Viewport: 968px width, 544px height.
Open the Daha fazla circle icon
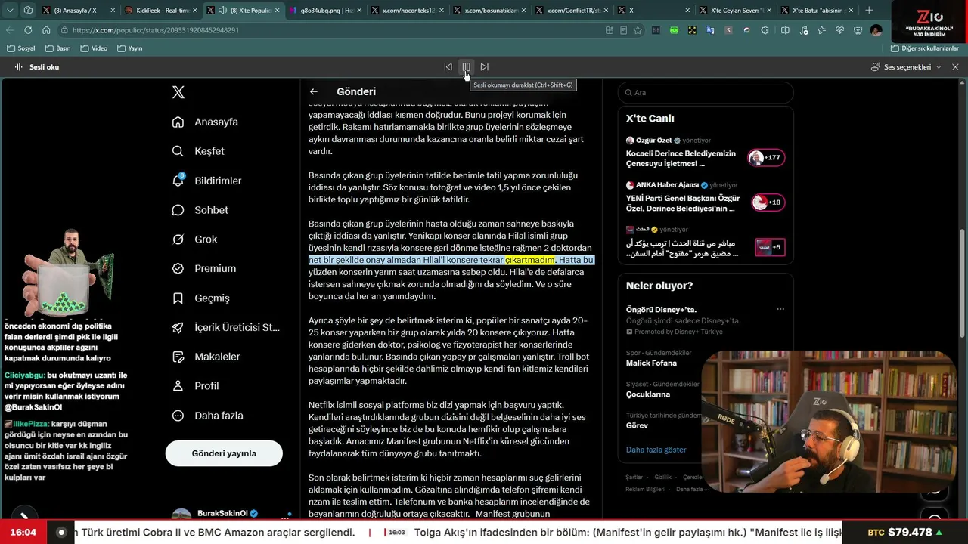(x=178, y=416)
